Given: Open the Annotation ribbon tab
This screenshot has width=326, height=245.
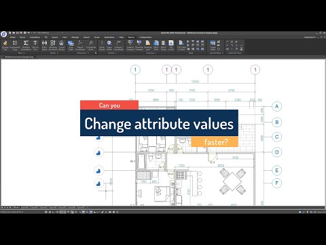Looking at the screenshot, I should click(35, 37).
